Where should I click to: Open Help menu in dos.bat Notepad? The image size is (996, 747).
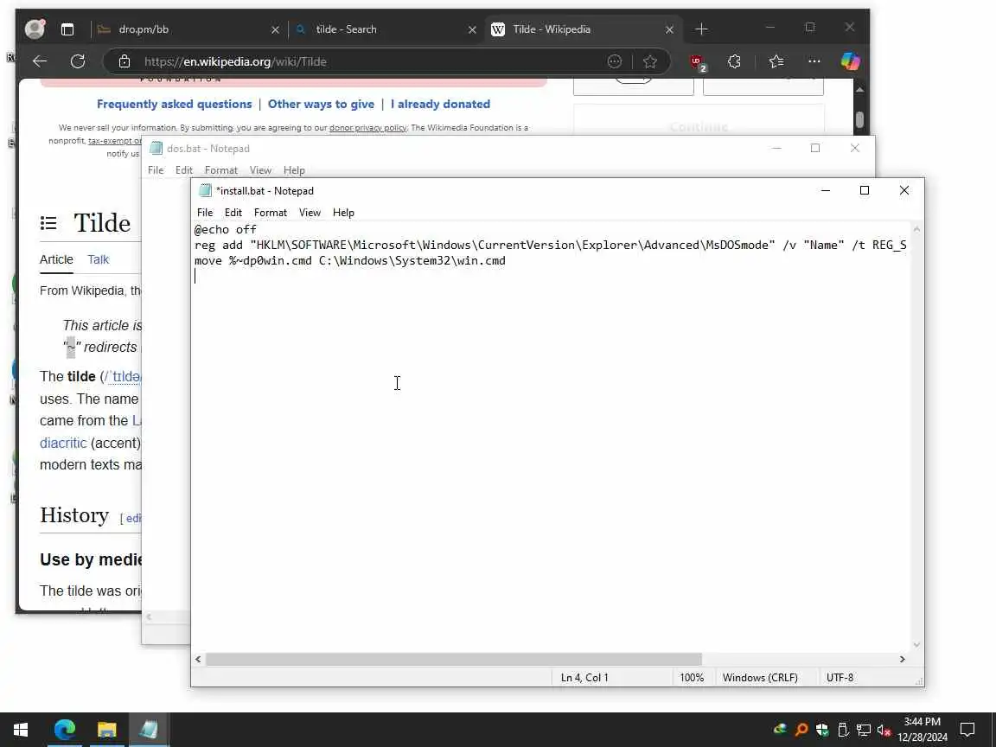[294, 170]
